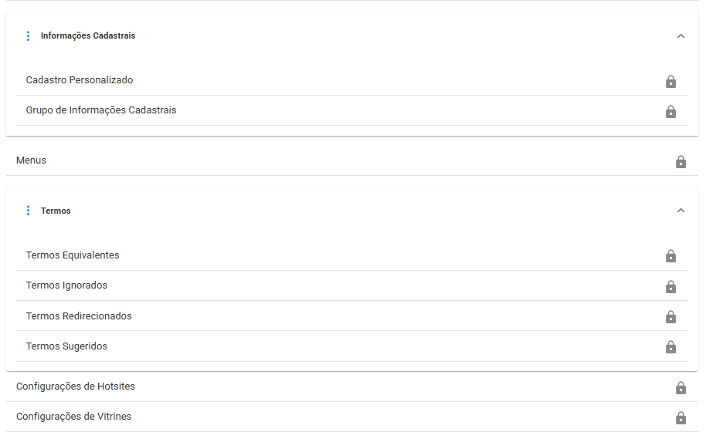This screenshot has width=706, height=439.
Task: Open Termos Redirecionados entry
Action: pos(351,316)
